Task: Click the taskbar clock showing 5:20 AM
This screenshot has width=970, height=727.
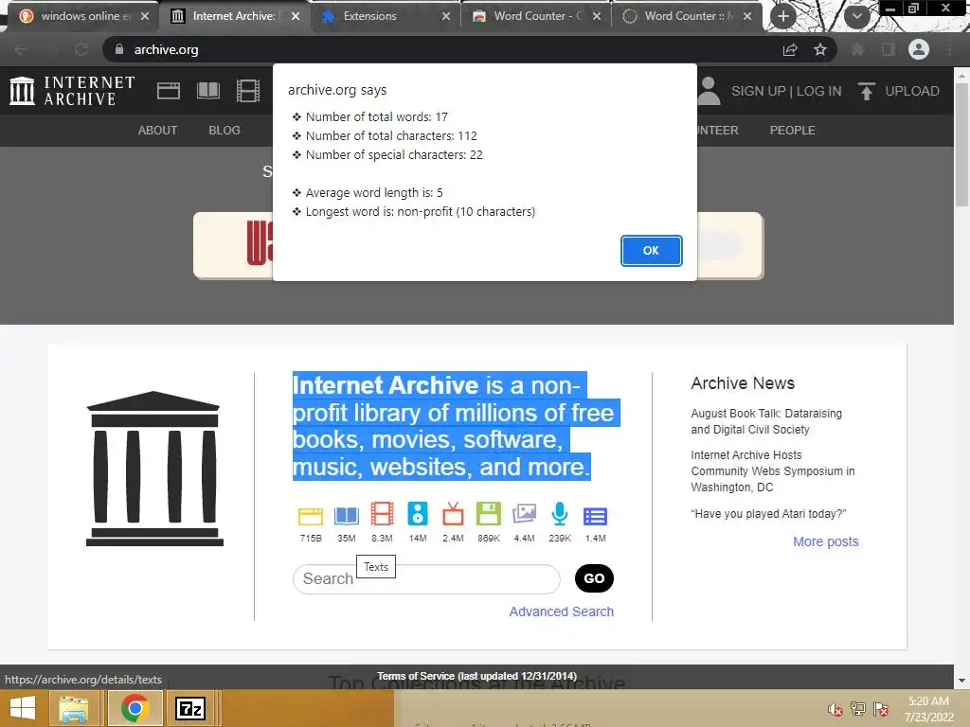Action: [x=928, y=709]
